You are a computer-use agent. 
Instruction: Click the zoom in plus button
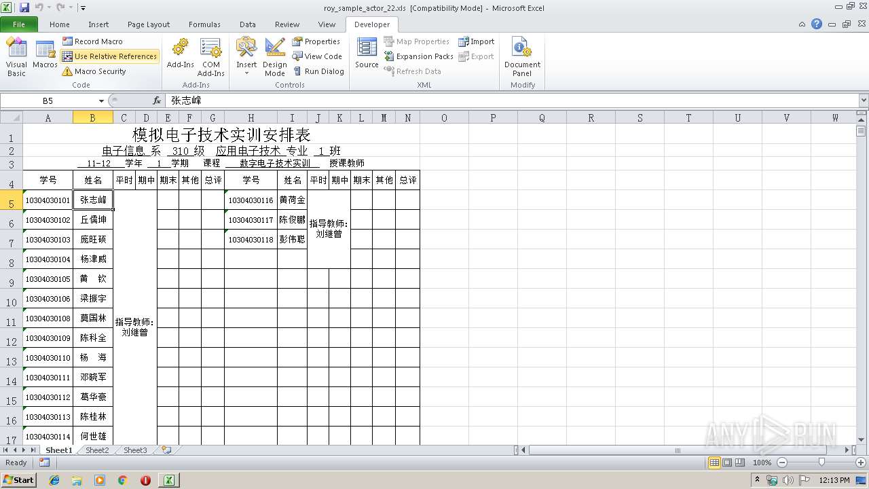[859, 463]
